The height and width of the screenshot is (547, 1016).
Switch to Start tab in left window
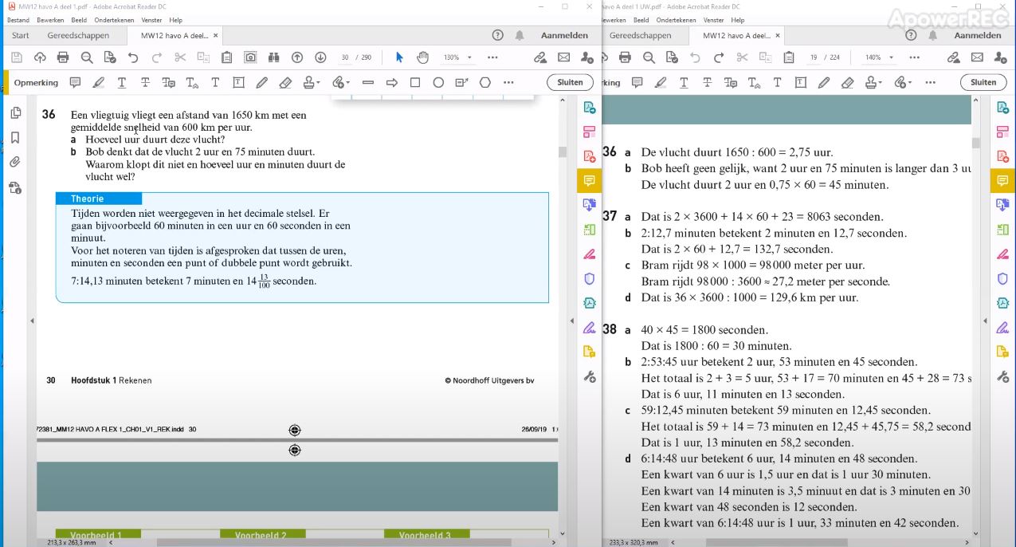click(x=21, y=35)
